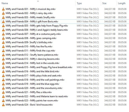Image resolution: width=129 pixels, height=112 pixels.
Task: Click VLC icon beside E02 Miffy's rainy day
Action: coord(3,13)
